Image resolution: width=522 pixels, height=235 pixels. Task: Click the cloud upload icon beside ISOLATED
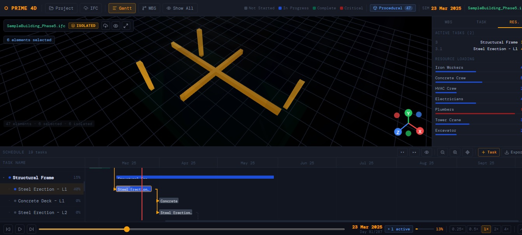click(x=105, y=26)
